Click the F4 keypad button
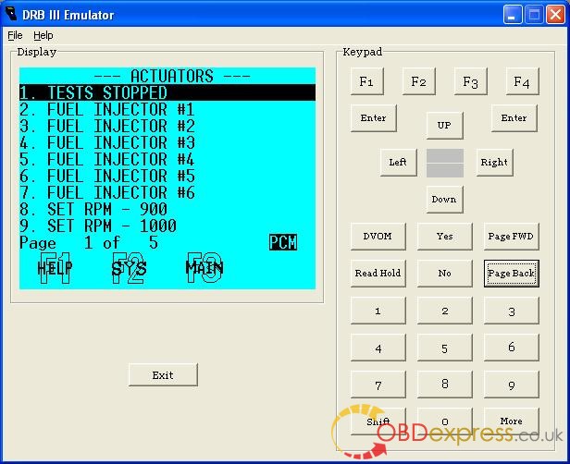The image size is (570, 464). [522, 81]
